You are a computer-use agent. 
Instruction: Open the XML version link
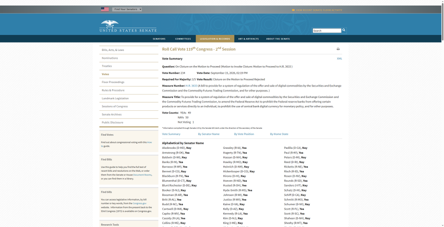(339, 59)
